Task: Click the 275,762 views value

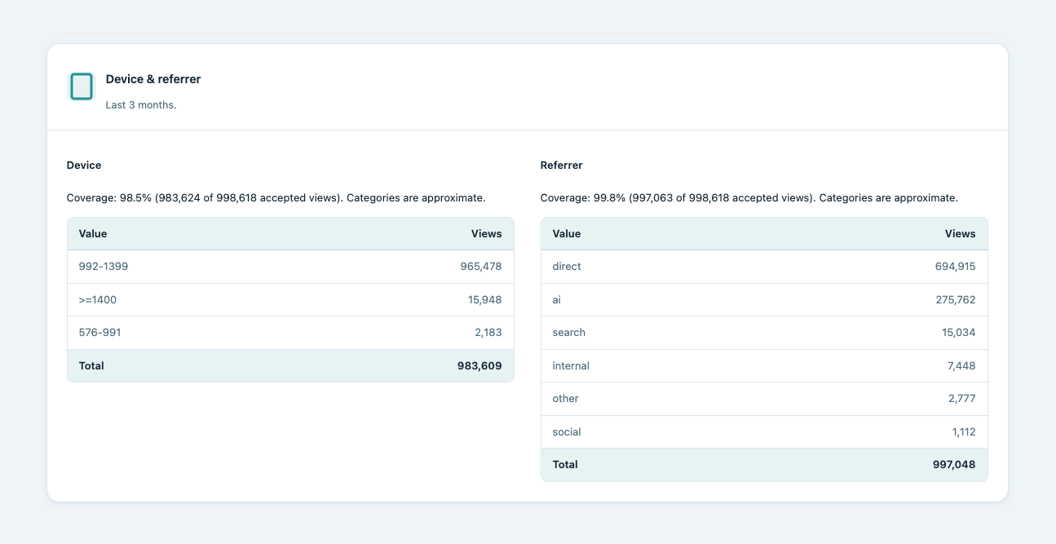Action: [956, 299]
